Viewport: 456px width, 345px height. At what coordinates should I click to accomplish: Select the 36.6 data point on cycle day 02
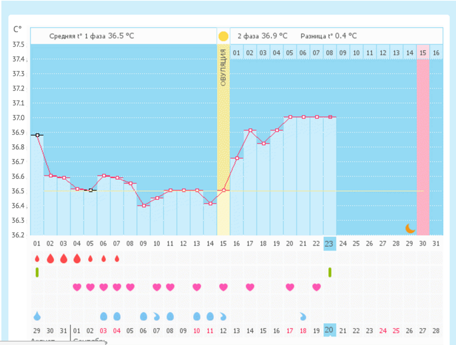pyautogui.click(x=50, y=175)
